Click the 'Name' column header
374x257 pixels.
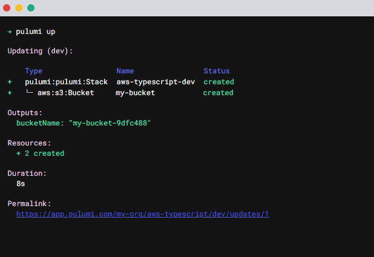pyautogui.click(x=125, y=71)
